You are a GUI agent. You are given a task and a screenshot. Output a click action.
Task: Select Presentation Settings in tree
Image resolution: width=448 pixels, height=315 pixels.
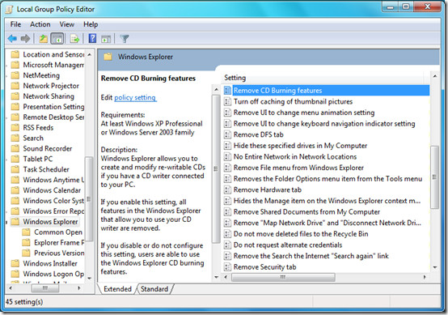coord(53,107)
